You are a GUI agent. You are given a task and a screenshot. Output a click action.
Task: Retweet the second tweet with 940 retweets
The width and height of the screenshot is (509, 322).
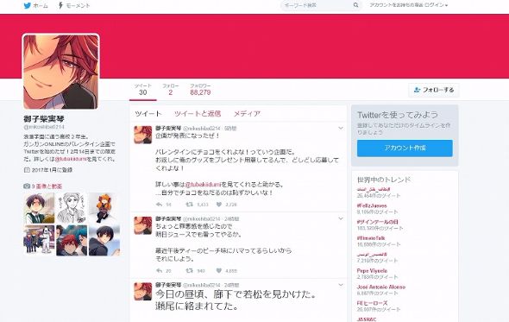pos(189,271)
